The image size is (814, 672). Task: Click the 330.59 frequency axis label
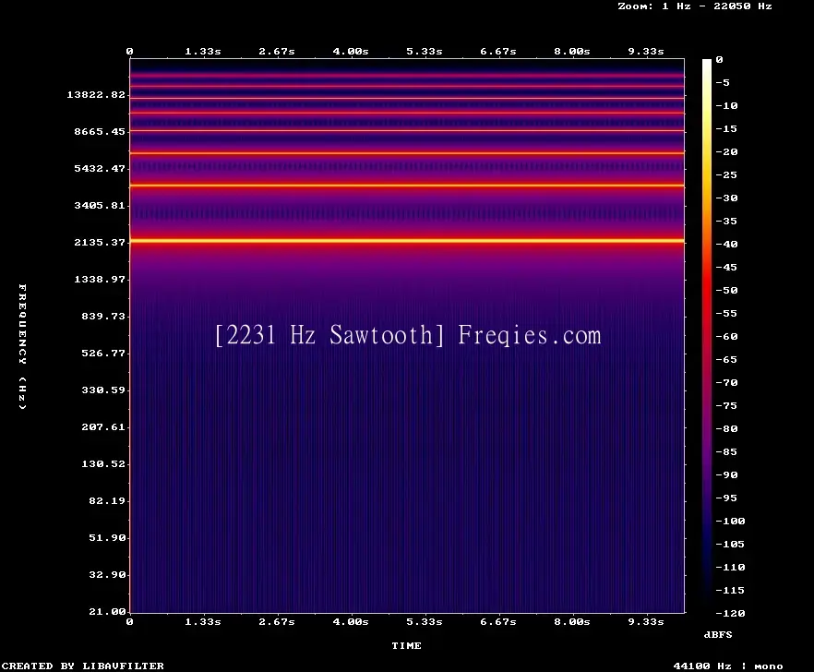(x=103, y=390)
